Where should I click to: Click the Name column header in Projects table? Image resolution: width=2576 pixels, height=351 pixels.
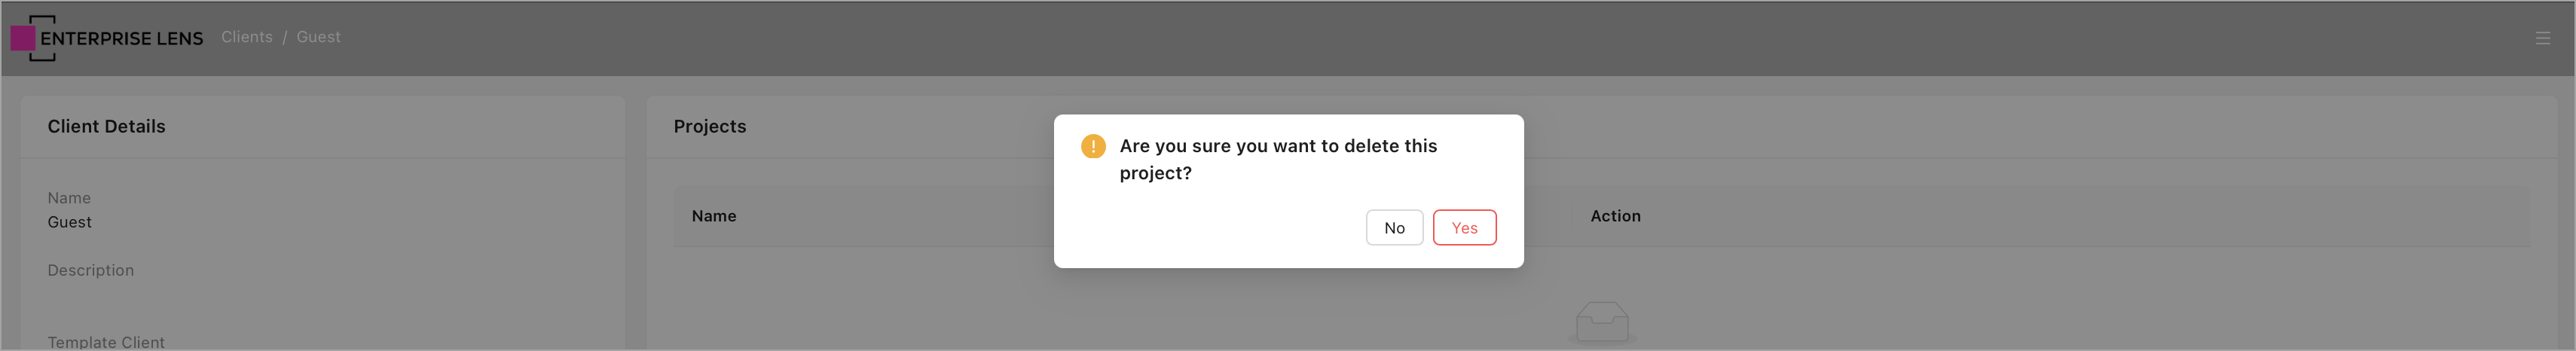coord(713,216)
